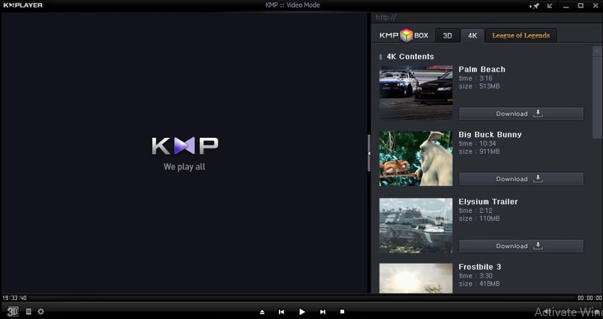Click the Big Buck Bunny title
This screenshot has height=319, width=603.
490,135
